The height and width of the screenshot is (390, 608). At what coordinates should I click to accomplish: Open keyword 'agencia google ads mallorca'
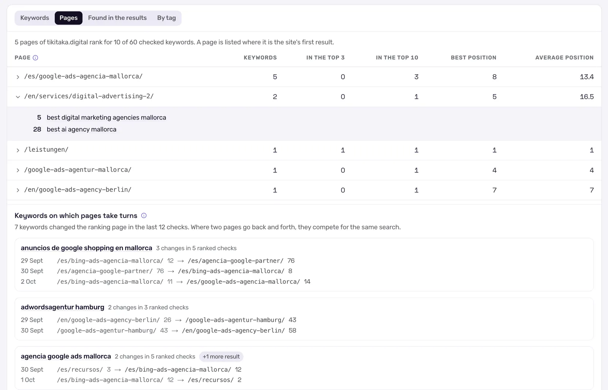(66, 356)
